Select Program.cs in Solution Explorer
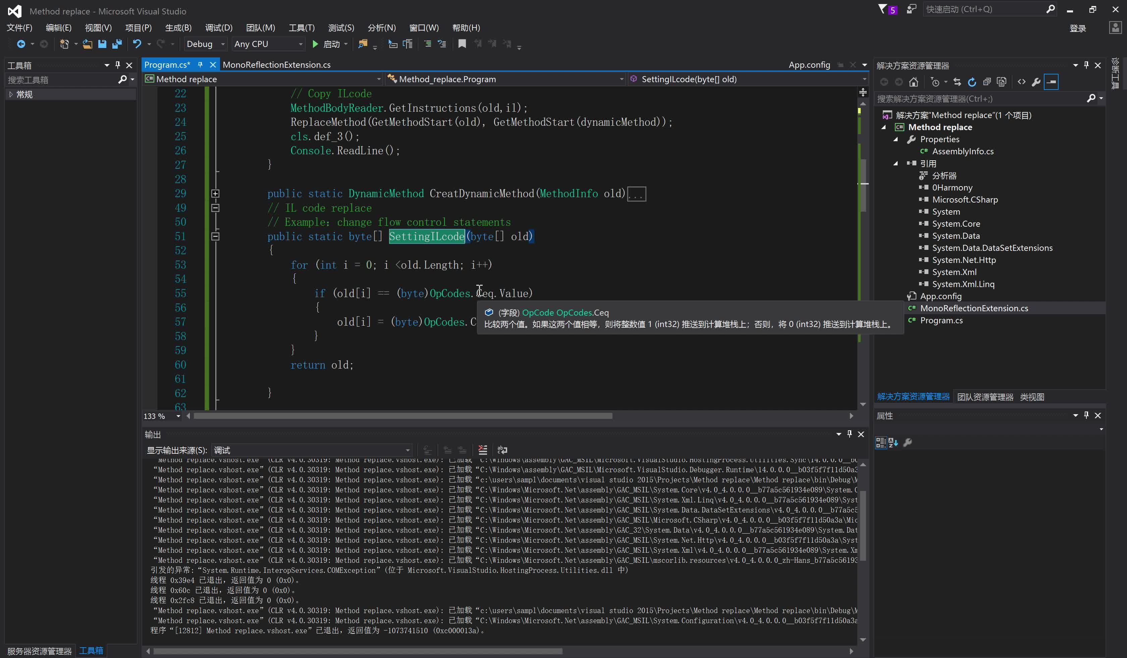The width and height of the screenshot is (1127, 658). click(941, 321)
